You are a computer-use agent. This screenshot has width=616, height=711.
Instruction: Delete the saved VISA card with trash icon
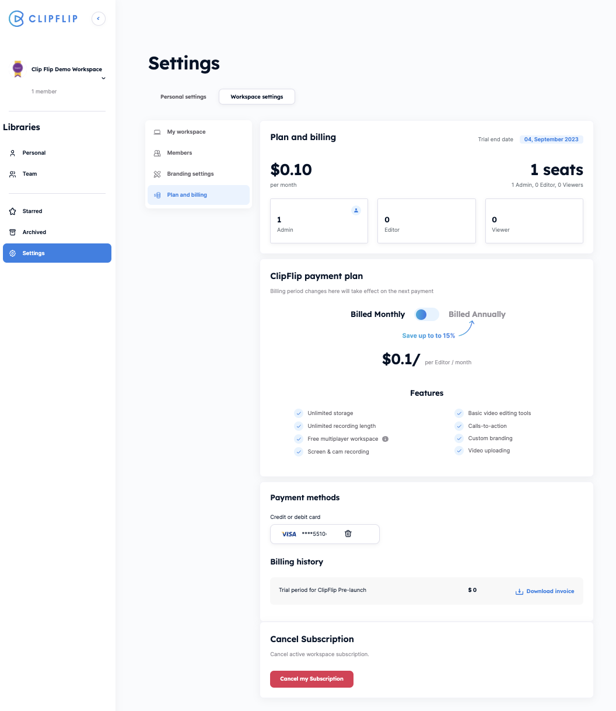[348, 534]
